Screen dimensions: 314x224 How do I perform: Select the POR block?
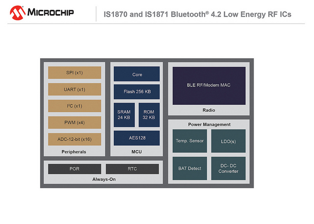pyautogui.click(x=75, y=169)
